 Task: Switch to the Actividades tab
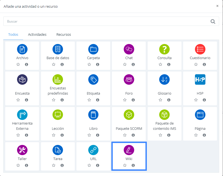37,35
